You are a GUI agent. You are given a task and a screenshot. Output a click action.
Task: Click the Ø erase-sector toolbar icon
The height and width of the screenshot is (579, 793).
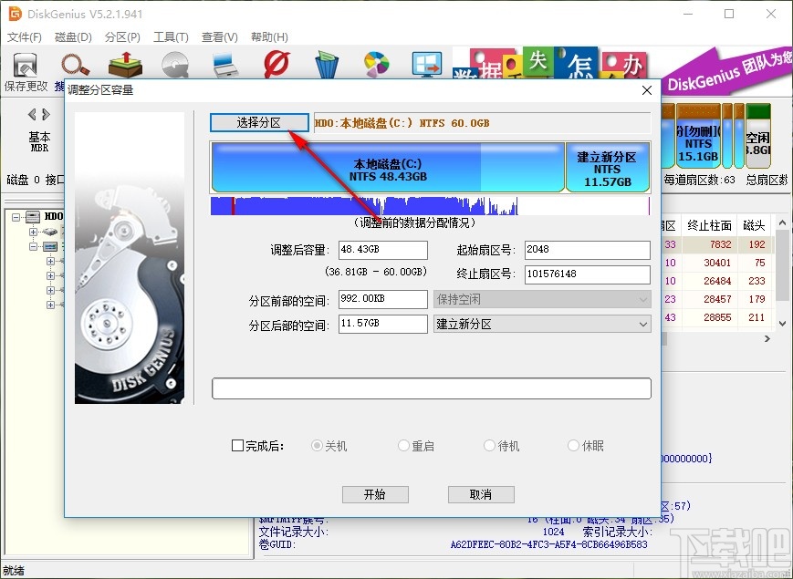pyautogui.click(x=275, y=66)
